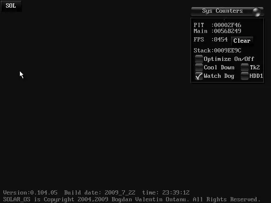Click the 'Optimize On/Off' label text
The width and height of the screenshot is (271, 203).
point(229,59)
